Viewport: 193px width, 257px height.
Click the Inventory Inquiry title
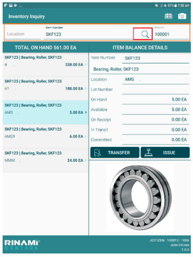(27, 17)
